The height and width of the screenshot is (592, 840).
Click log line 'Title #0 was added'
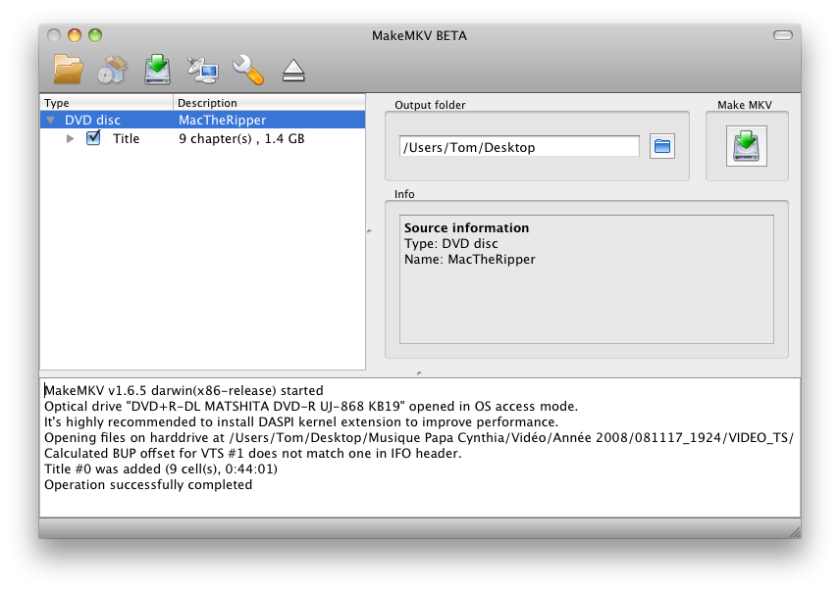click(161, 469)
